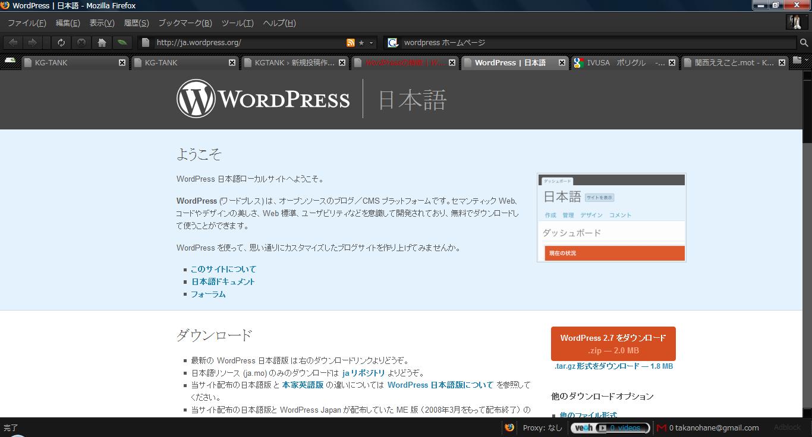This screenshot has width=812, height=437.
Task: Click the page identity icon in address bar
Action: click(x=146, y=43)
